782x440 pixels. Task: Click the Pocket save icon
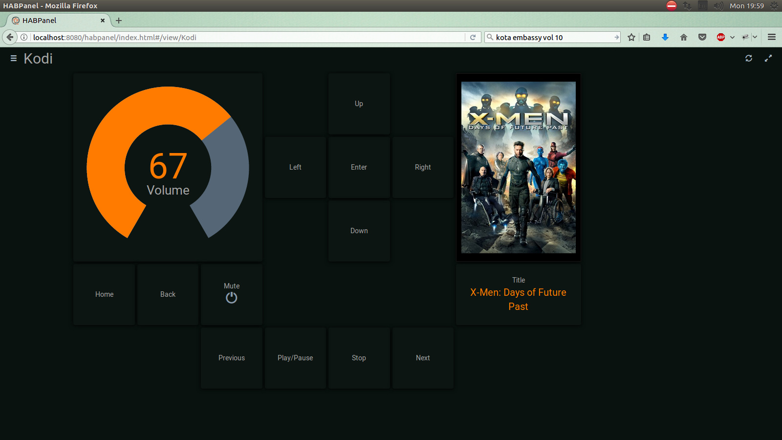tap(702, 38)
